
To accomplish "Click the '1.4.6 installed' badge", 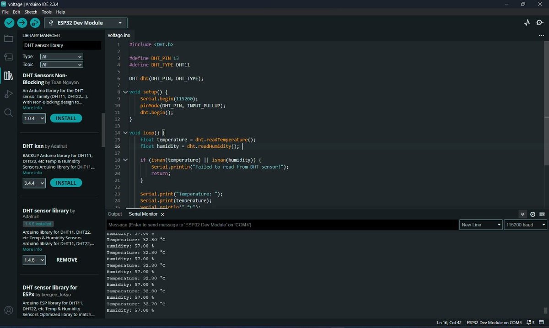I will pyautogui.click(x=38, y=224).
